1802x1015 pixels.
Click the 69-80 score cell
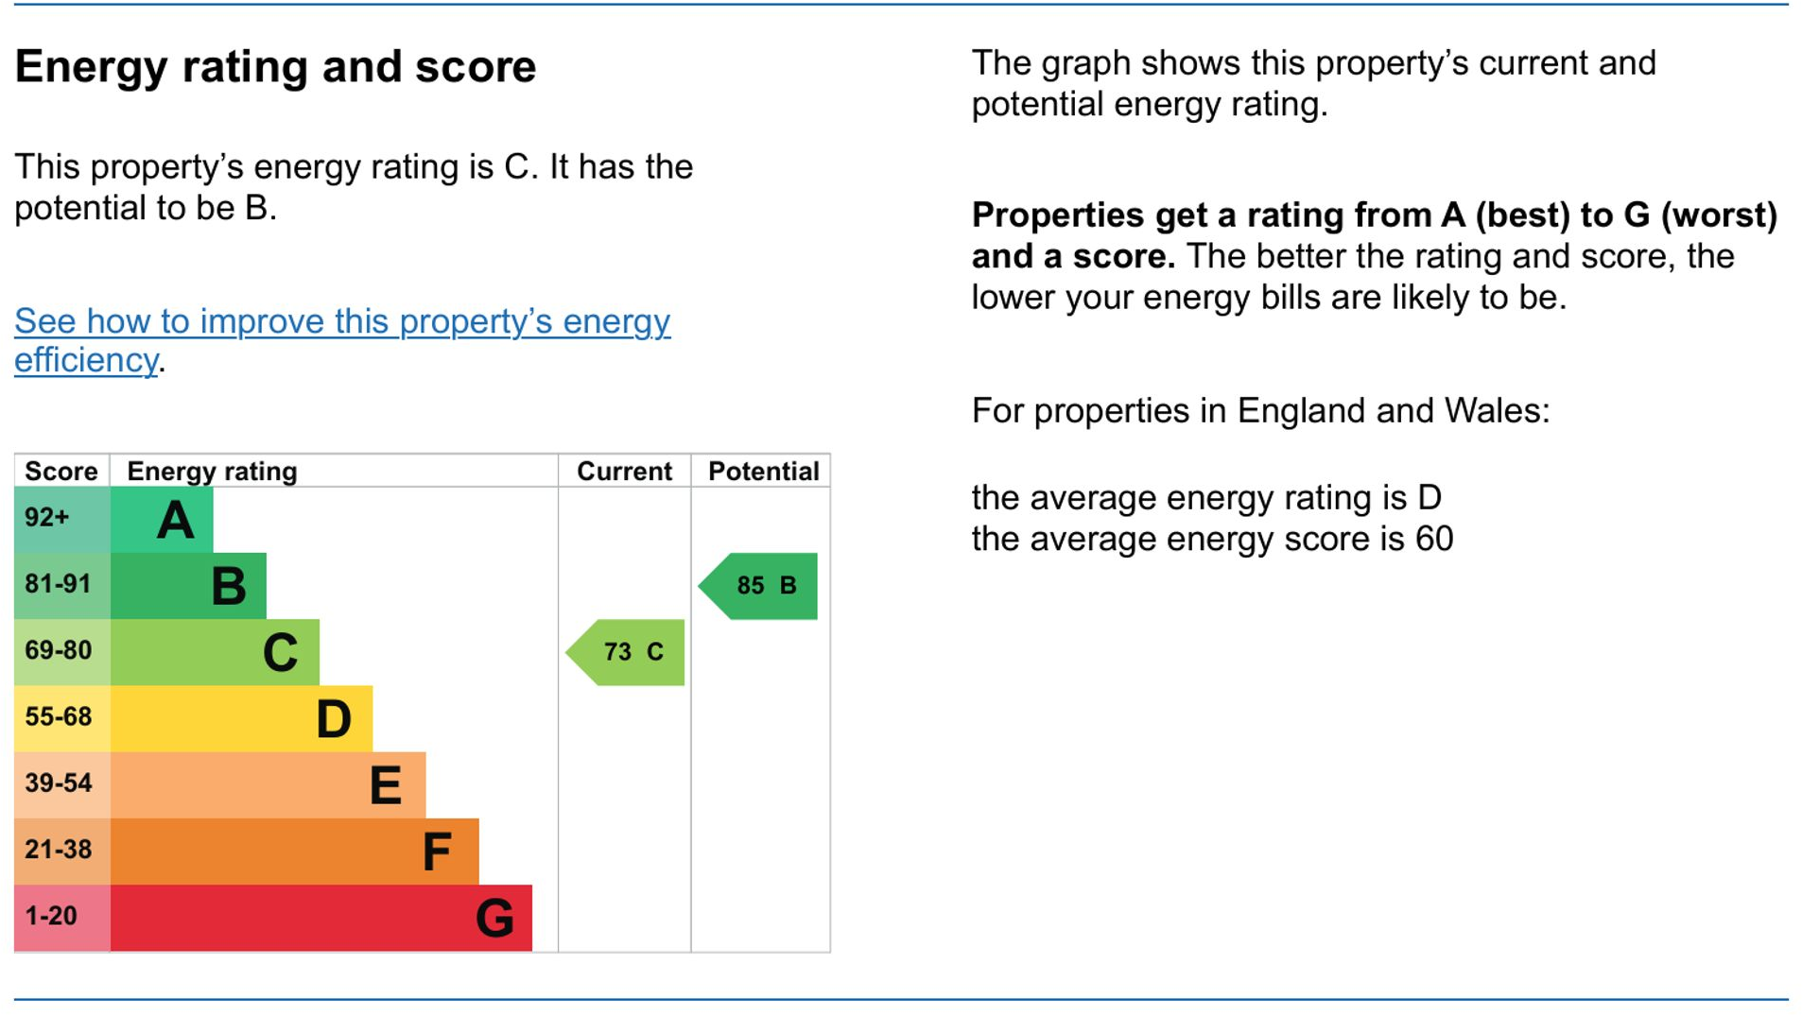coord(61,651)
